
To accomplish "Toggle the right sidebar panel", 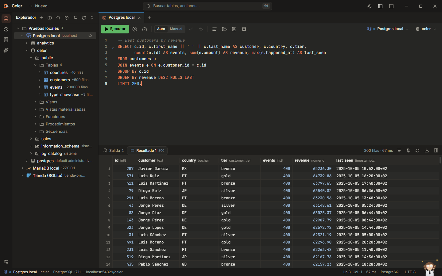I will pyautogui.click(x=391, y=6).
